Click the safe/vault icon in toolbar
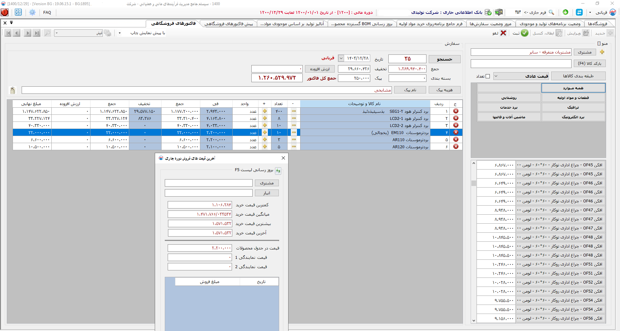 (x=499, y=12)
